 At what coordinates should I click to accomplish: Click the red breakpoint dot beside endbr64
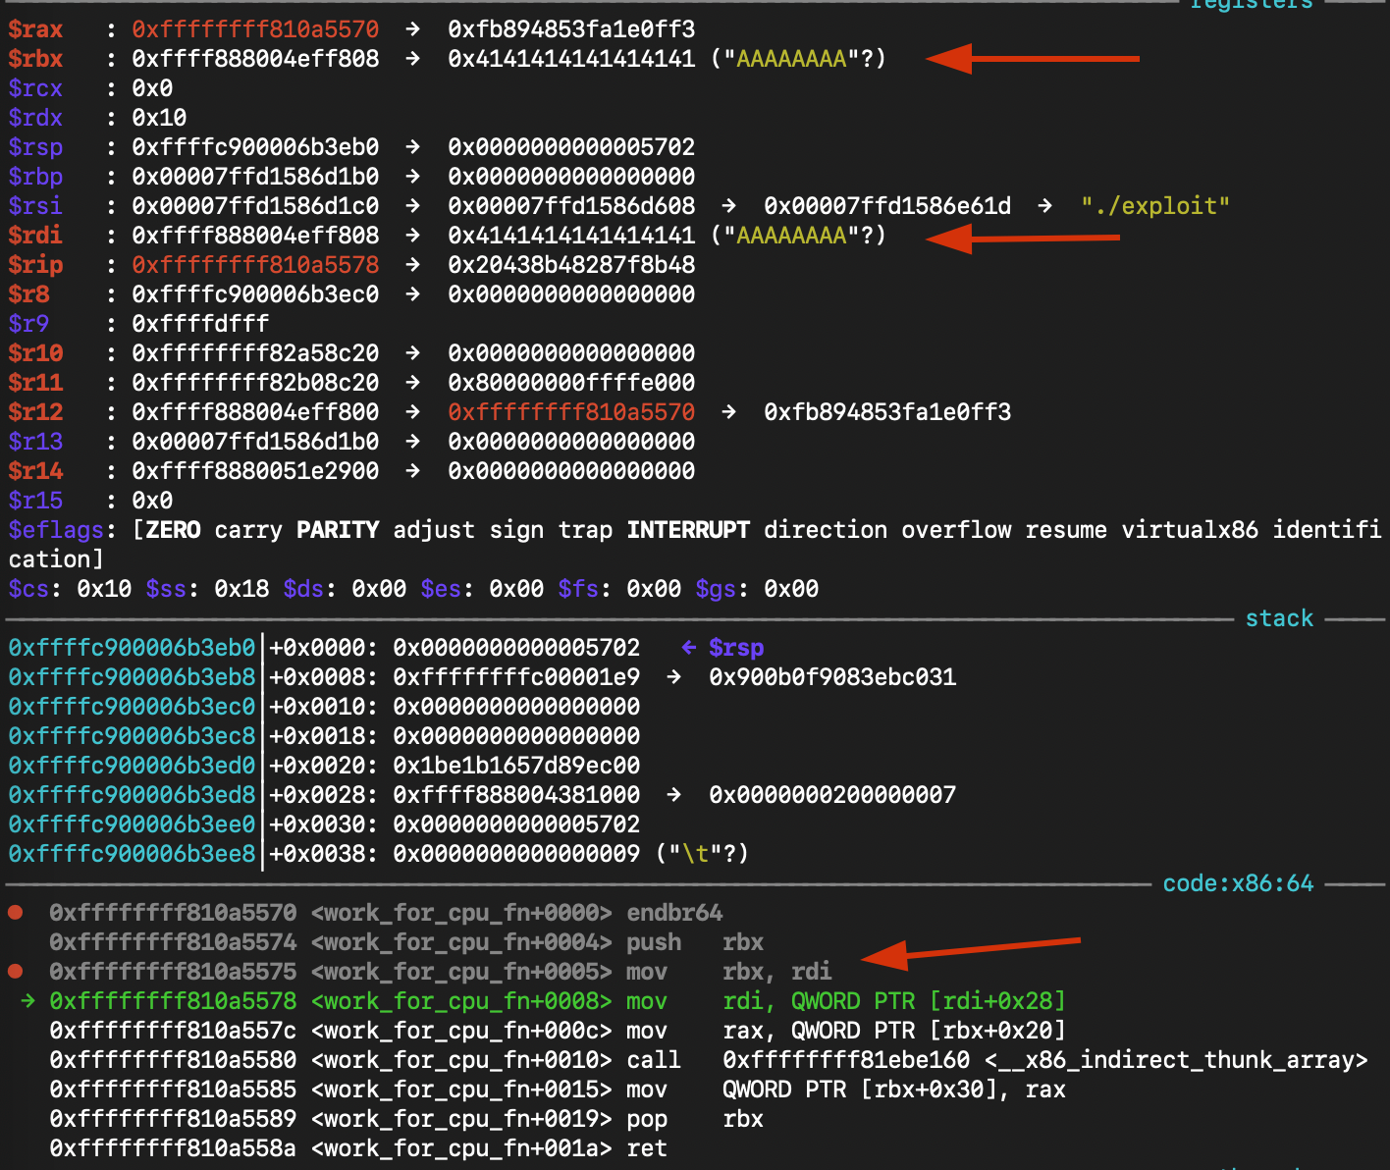pos(16,913)
